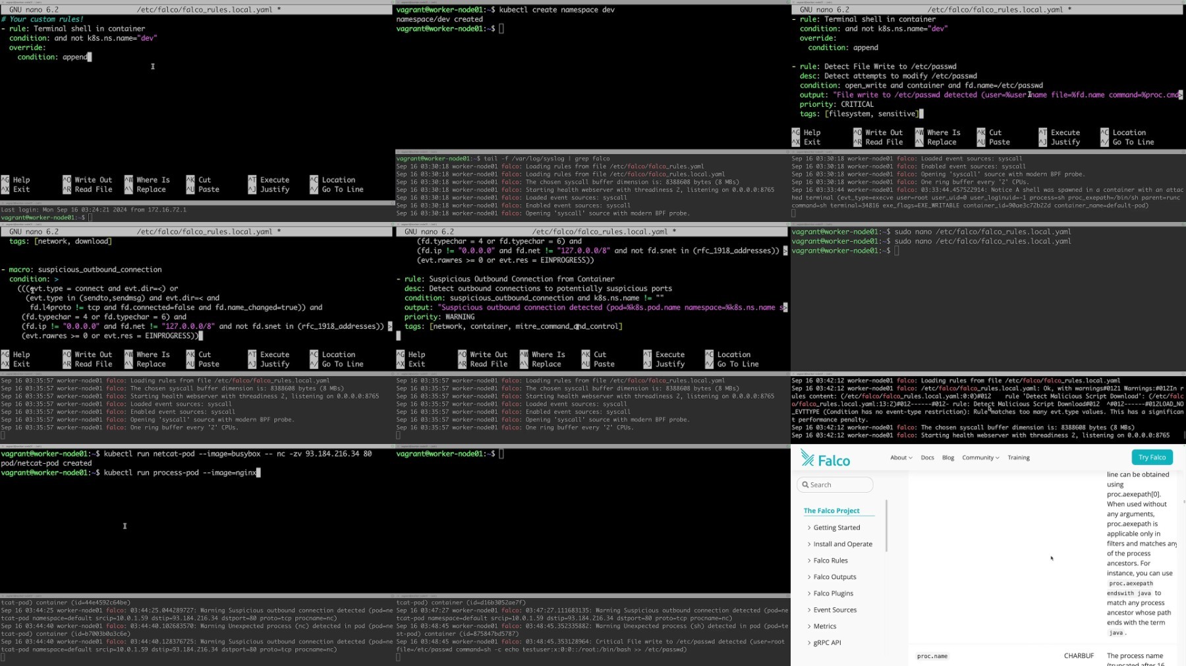The image size is (1186, 666).
Task: Go to Docs in the Falco navbar
Action: click(x=927, y=458)
